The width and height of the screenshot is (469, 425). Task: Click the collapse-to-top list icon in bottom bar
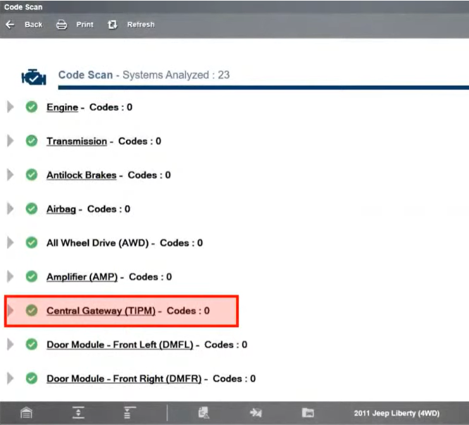130,413
